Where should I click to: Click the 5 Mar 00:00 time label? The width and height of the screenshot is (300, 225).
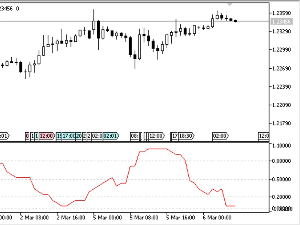coord(107,218)
